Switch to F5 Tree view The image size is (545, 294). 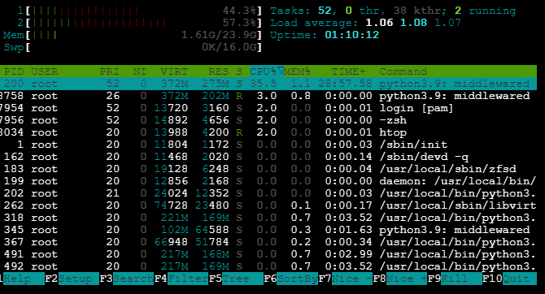[x=236, y=279]
